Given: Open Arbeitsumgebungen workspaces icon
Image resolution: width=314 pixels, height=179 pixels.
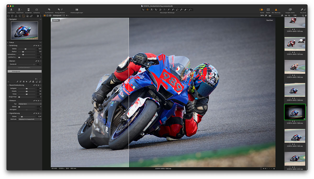Looking at the screenshot, I should click(x=77, y=10).
